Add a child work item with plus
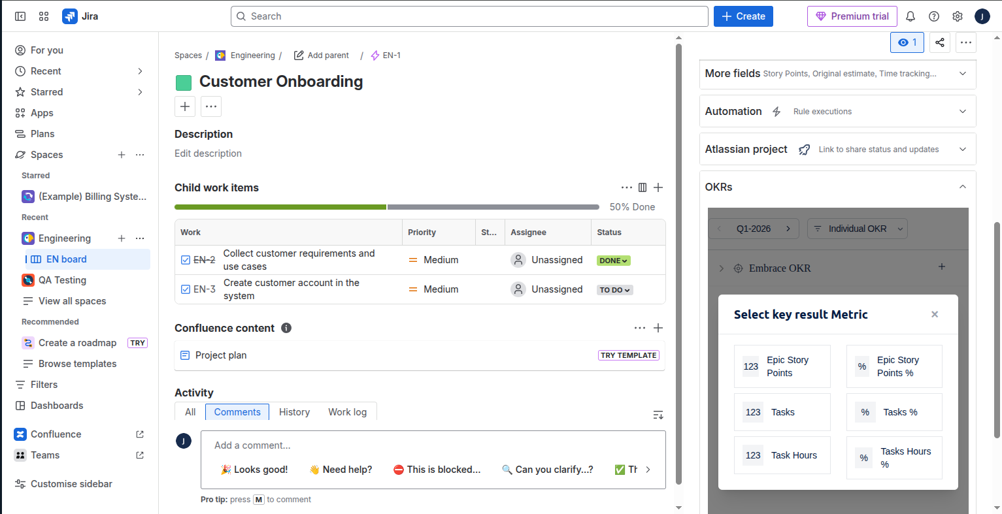 pos(658,187)
